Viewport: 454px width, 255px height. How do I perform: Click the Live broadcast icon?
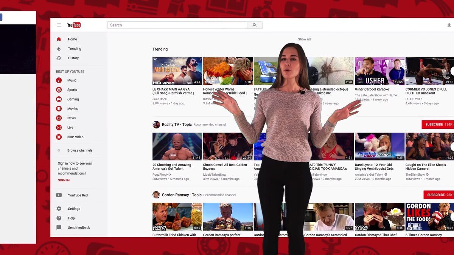pos(59,127)
